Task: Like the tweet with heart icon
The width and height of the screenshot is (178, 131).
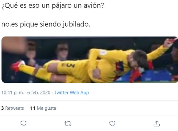Action: (x=112, y=124)
